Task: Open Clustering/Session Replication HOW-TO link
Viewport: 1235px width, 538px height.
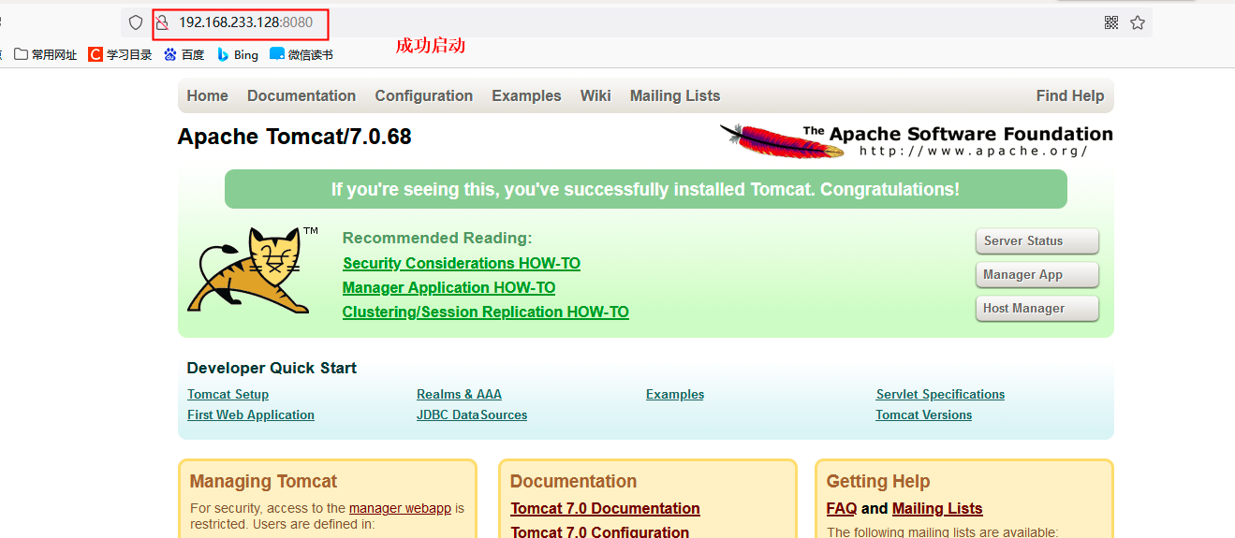Action: click(x=486, y=313)
